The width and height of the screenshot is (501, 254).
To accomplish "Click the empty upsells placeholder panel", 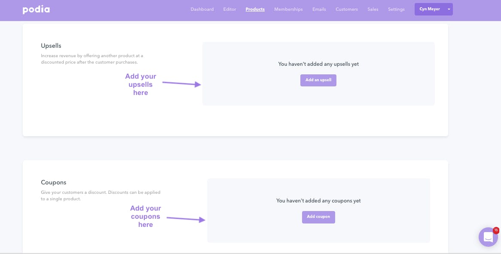I will (x=318, y=73).
